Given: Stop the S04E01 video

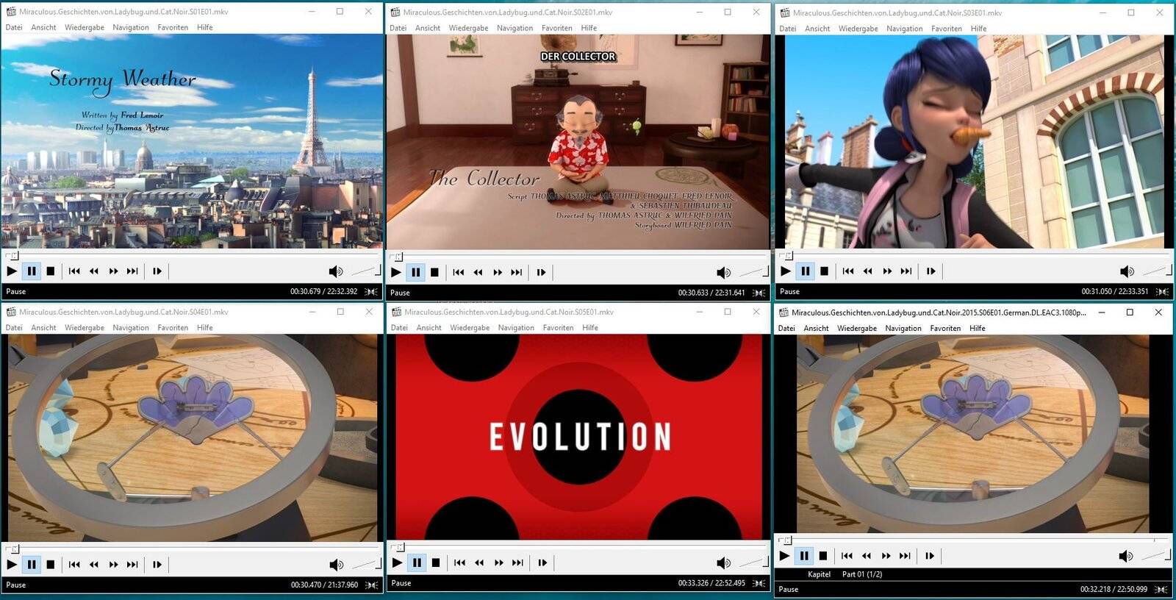Looking at the screenshot, I should click(51, 565).
